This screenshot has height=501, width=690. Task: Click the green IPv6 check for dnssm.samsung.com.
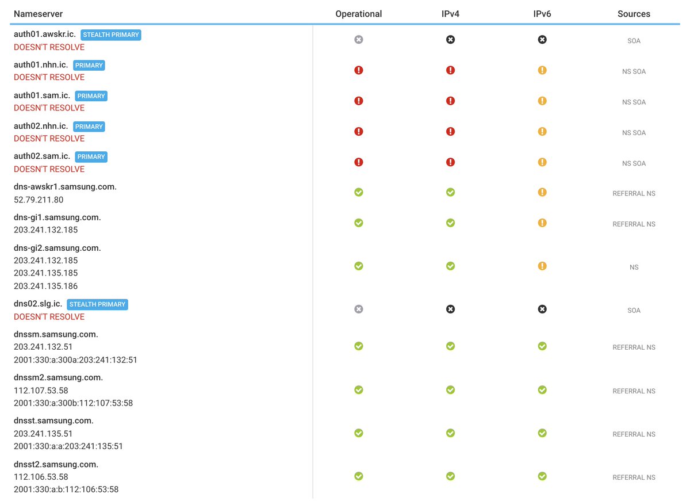coord(542,346)
